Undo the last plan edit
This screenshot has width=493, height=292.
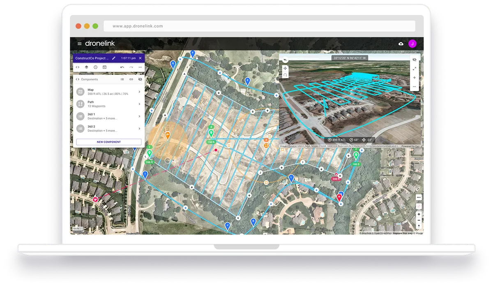coord(122,67)
